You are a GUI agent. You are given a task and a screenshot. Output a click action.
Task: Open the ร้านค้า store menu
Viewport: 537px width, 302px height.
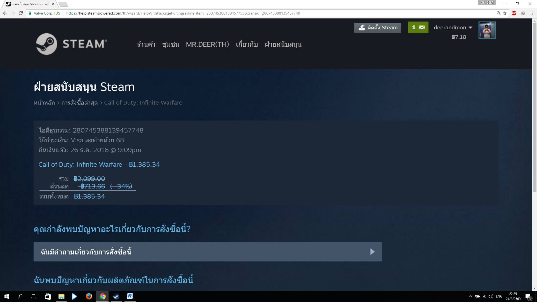coord(146,44)
